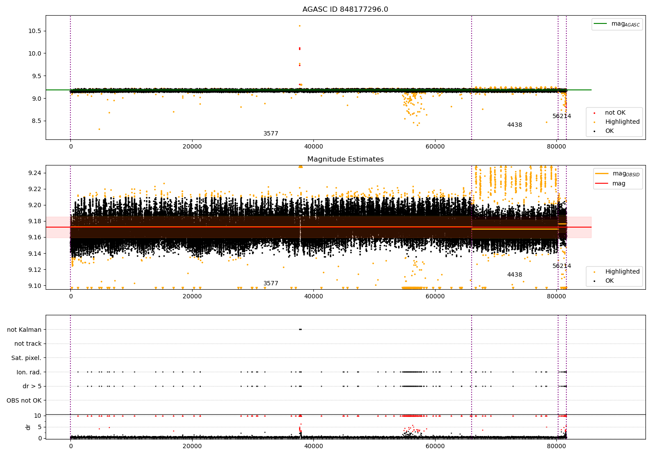Viewport: 652px width, 456px height.
Task: Click the 56214 annotation in the top plot
Action: tap(562, 116)
